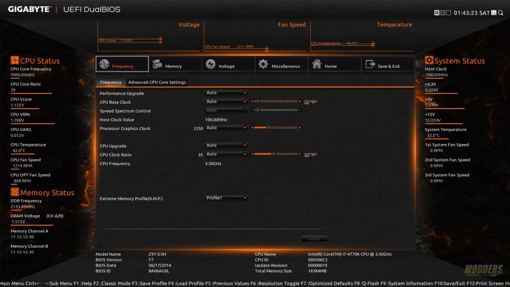Image resolution: width=510 pixels, height=287 pixels.
Task: Open the Save & Exit door icon
Action: pos(370,64)
